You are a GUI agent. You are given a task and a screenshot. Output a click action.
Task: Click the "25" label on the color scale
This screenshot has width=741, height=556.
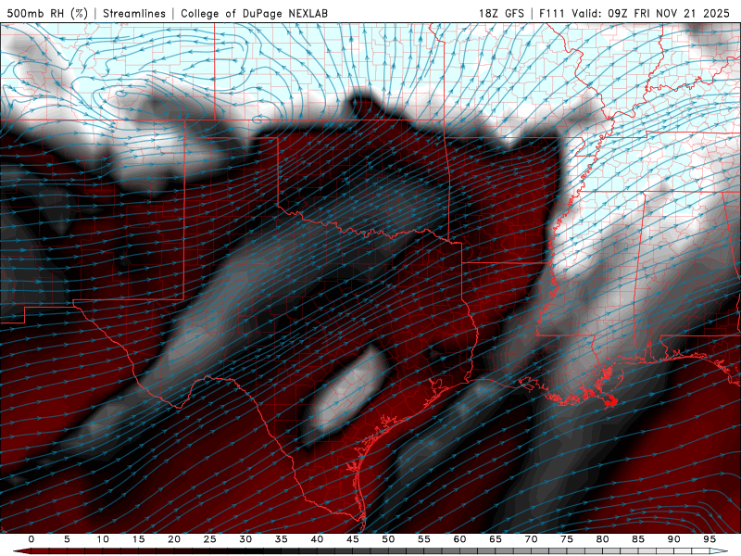[x=210, y=539]
